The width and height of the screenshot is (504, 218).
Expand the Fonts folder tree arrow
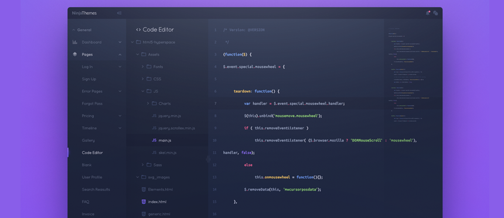[143, 67]
